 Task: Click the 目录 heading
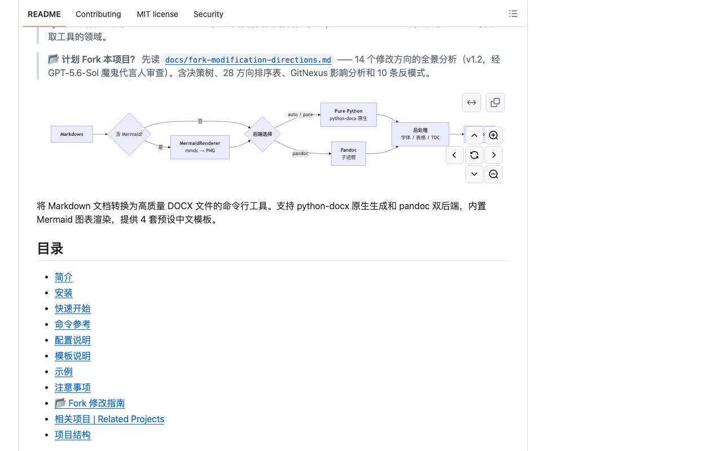click(x=50, y=249)
